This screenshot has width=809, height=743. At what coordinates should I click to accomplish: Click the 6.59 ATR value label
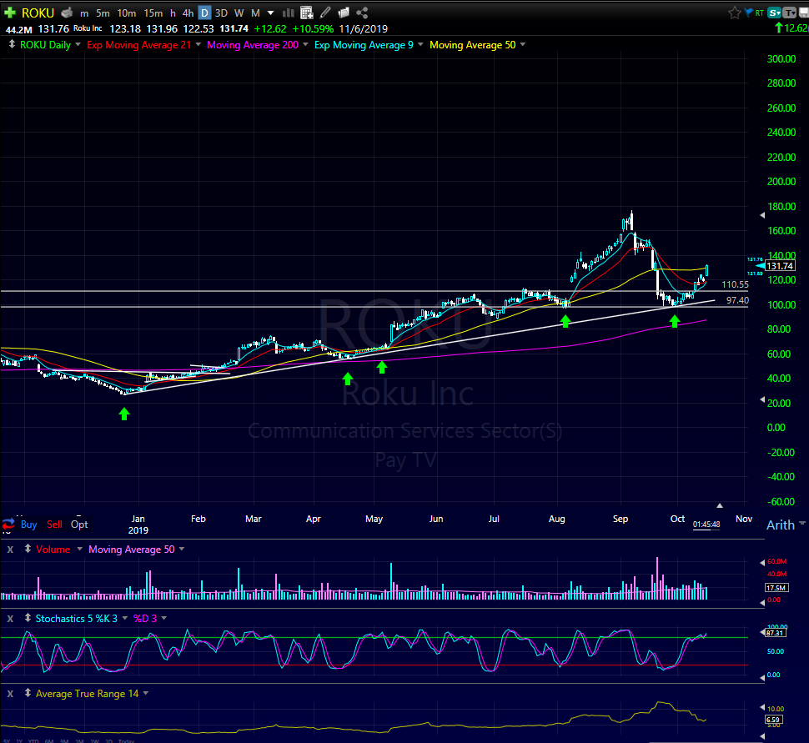point(773,720)
